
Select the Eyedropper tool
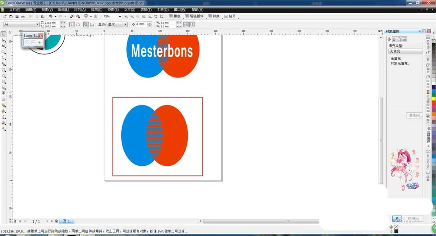(x=3, y=111)
